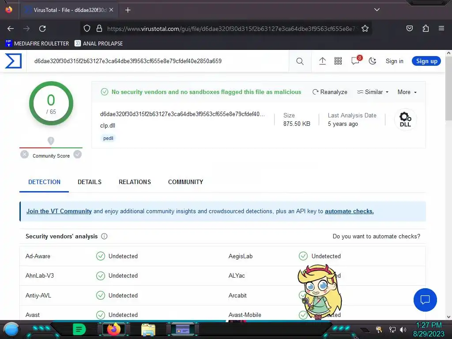
Task: Open the automate checks link
Action: (349, 211)
